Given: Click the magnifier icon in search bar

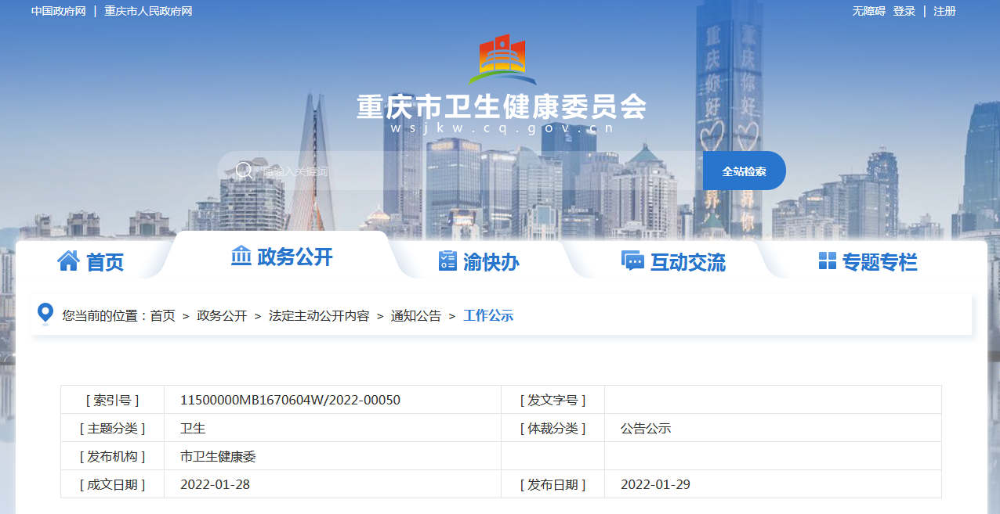Looking at the screenshot, I should click(244, 171).
